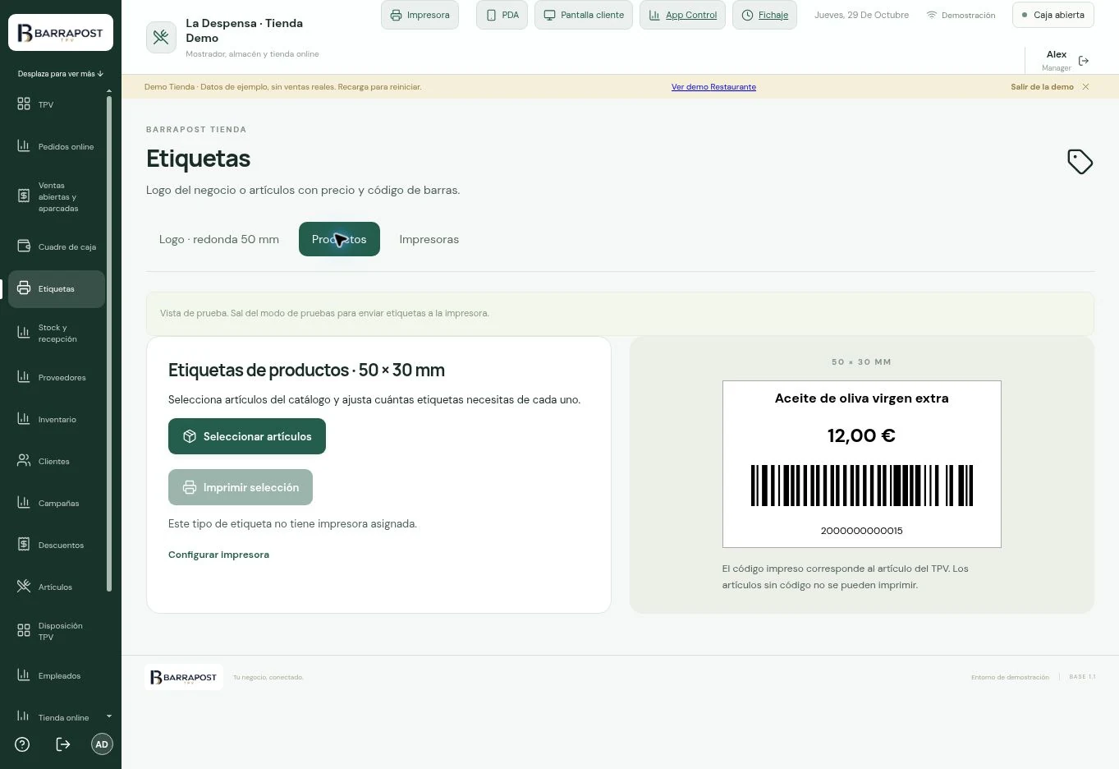
Task: Click the help question mark icon
Action: pos(22,744)
